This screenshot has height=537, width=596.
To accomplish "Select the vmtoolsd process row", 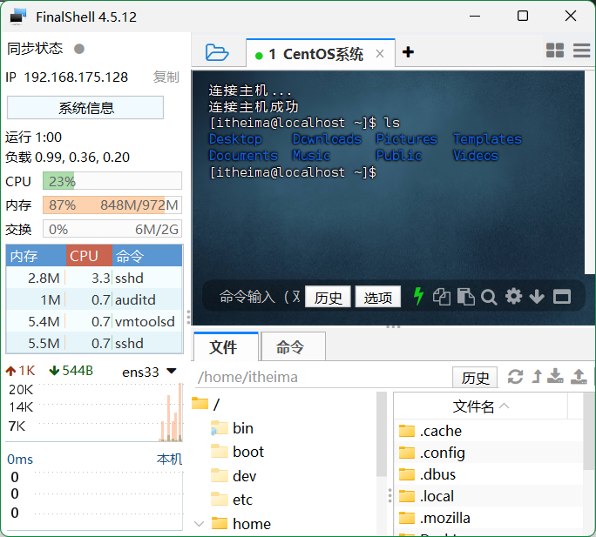I will pyautogui.click(x=94, y=321).
